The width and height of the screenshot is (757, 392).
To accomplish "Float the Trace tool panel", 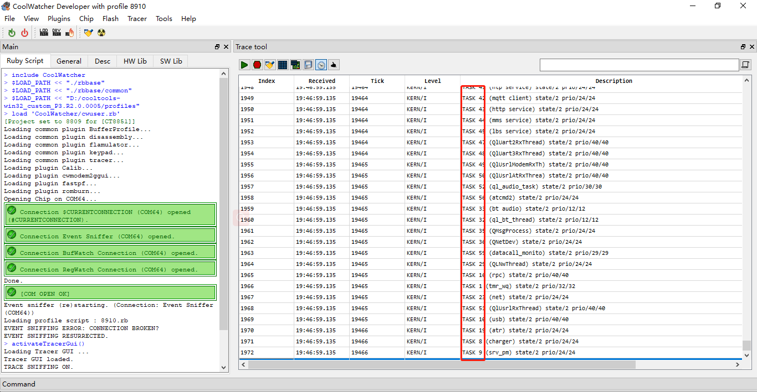I will pyautogui.click(x=743, y=47).
